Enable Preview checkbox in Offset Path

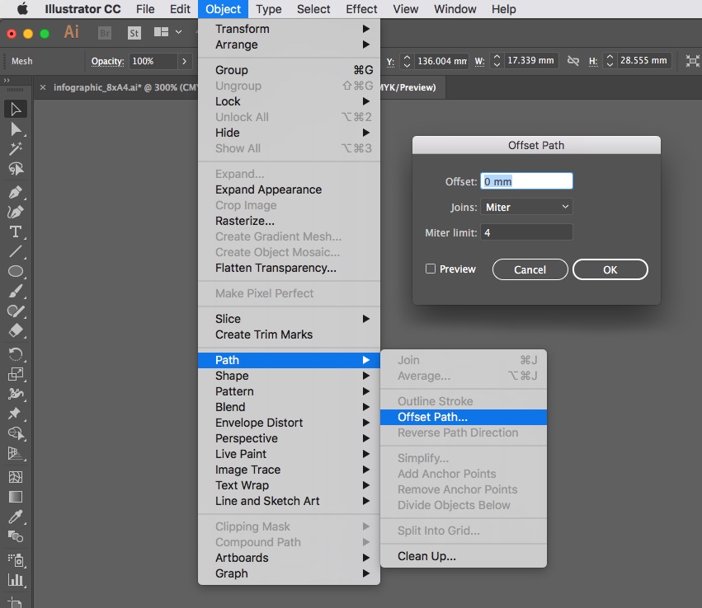click(x=431, y=269)
